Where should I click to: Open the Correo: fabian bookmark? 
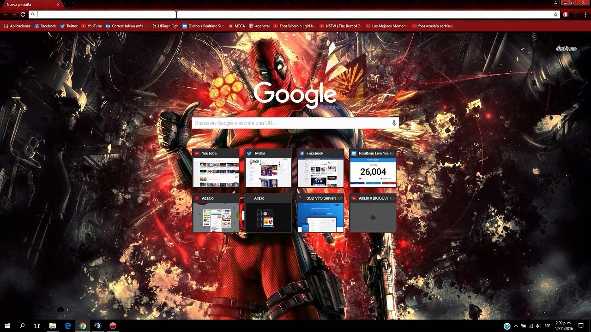click(127, 26)
